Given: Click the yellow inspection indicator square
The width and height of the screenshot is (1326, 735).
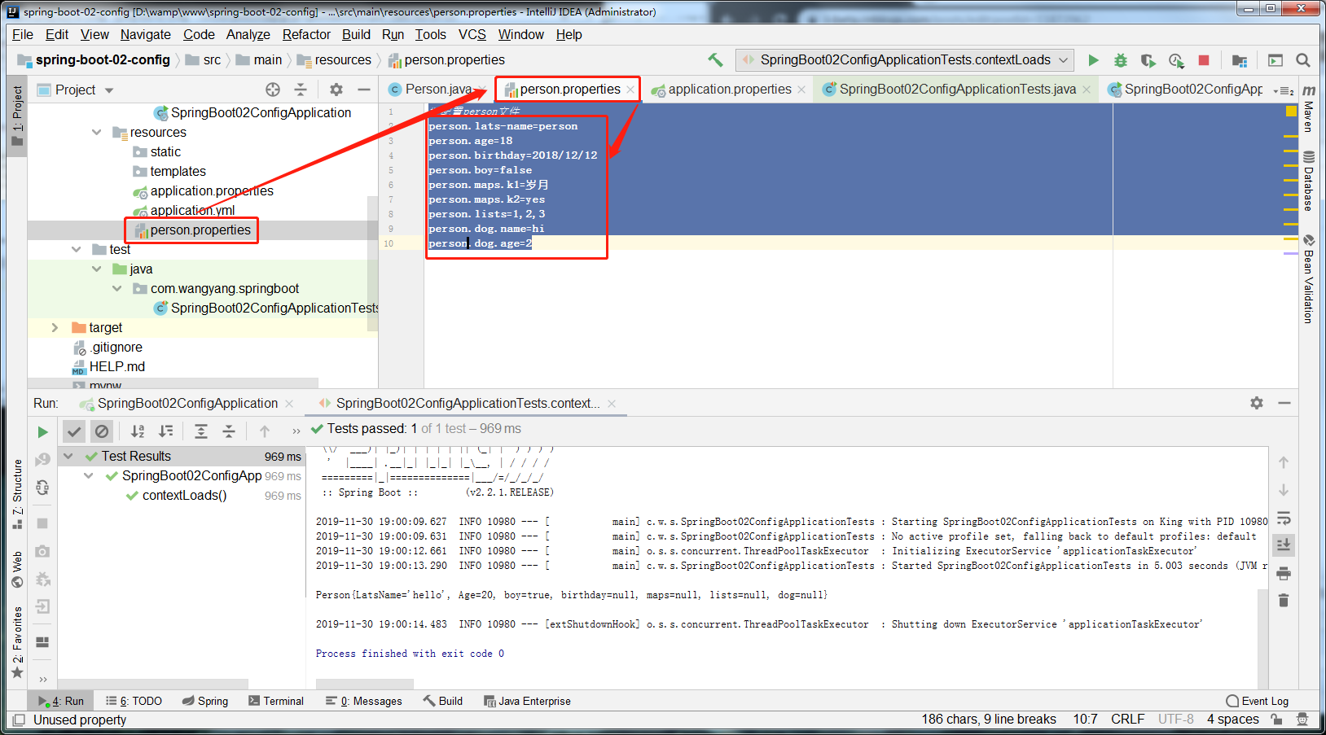Looking at the screenshot, I should pyautogui.click(x=1291, y=111).
